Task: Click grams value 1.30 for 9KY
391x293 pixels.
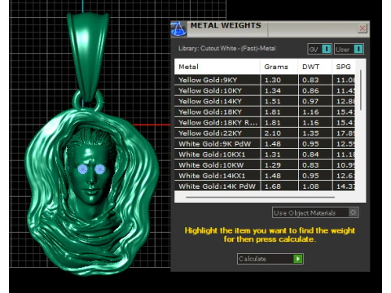Action: coord(273,80)
